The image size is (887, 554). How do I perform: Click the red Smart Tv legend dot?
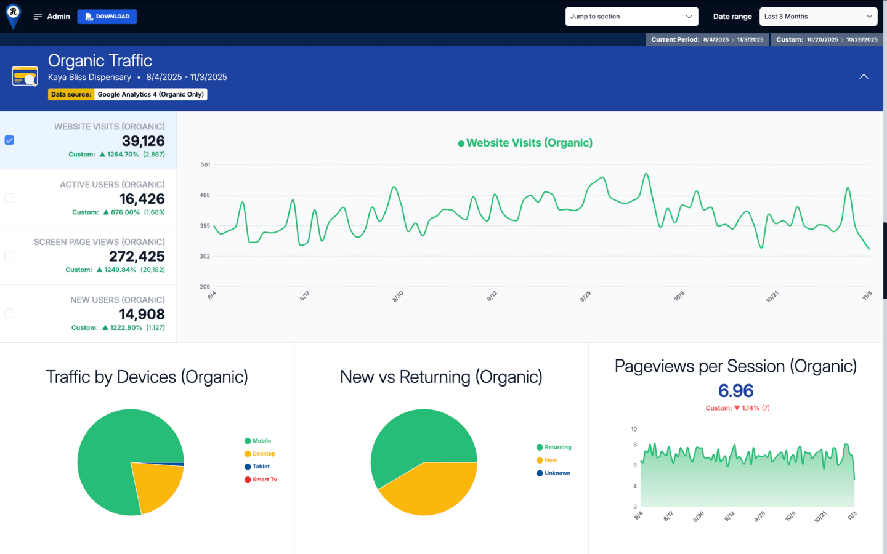[248, 480]
